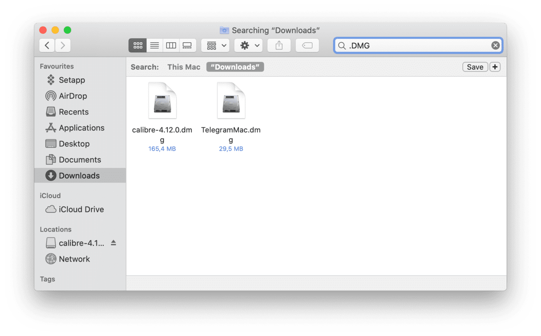Switch to gallery view
The width and height of the screenshot is (541, 336).
tap(187, 45)
